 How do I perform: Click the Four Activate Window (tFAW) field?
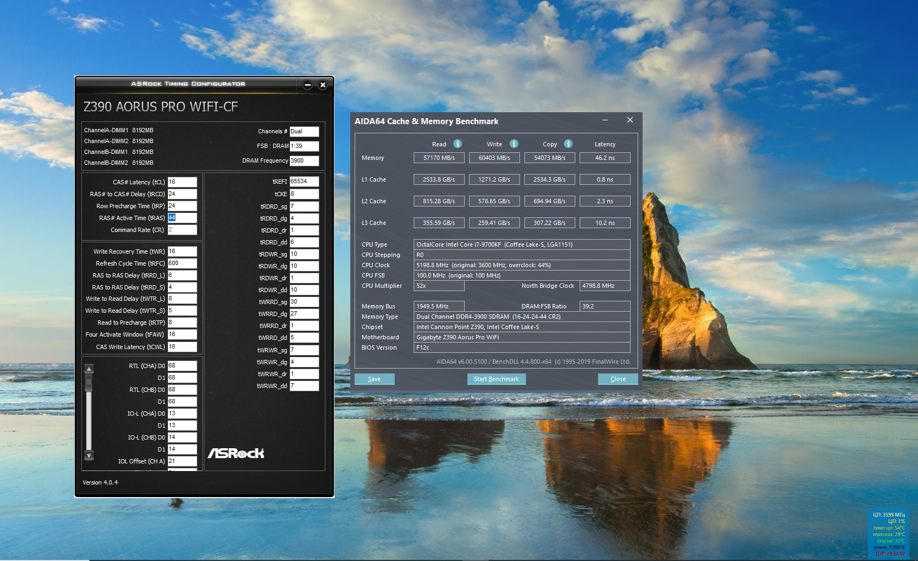tap(182, 334)
